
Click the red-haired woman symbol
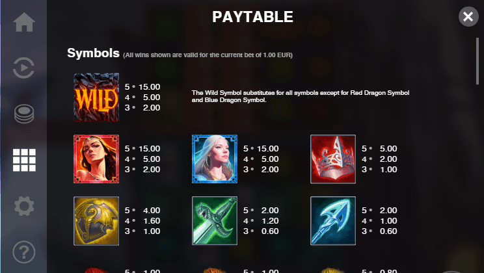click(x=96, y=159)
